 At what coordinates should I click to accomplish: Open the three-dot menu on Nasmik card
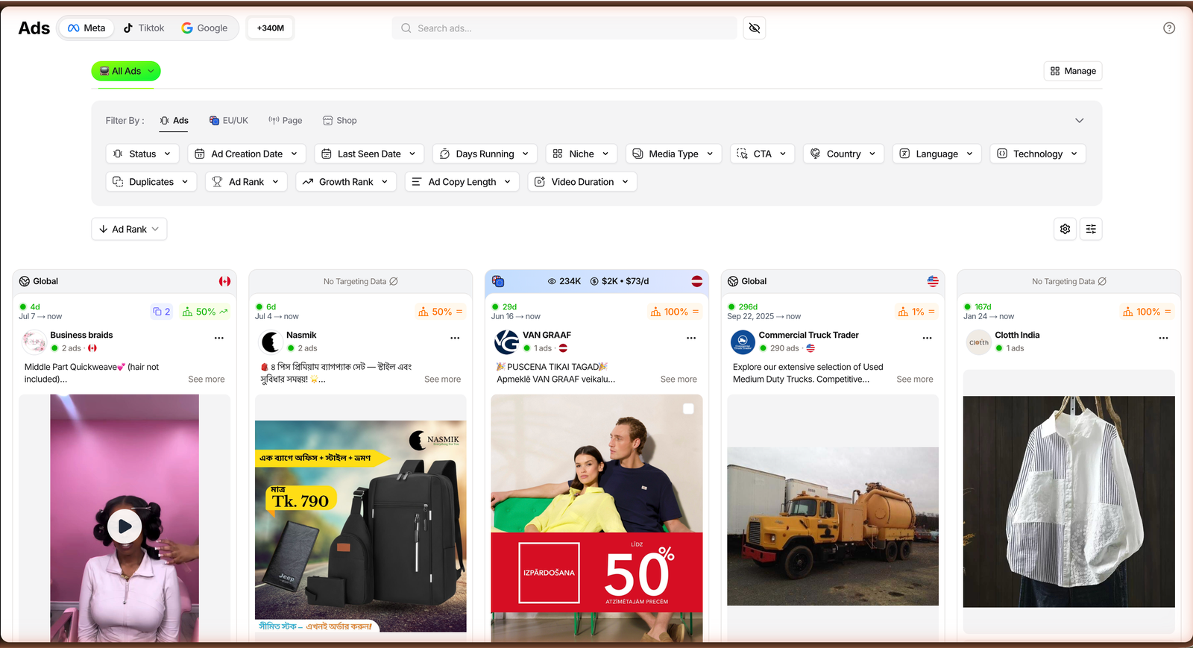click(x=455, y=338)
